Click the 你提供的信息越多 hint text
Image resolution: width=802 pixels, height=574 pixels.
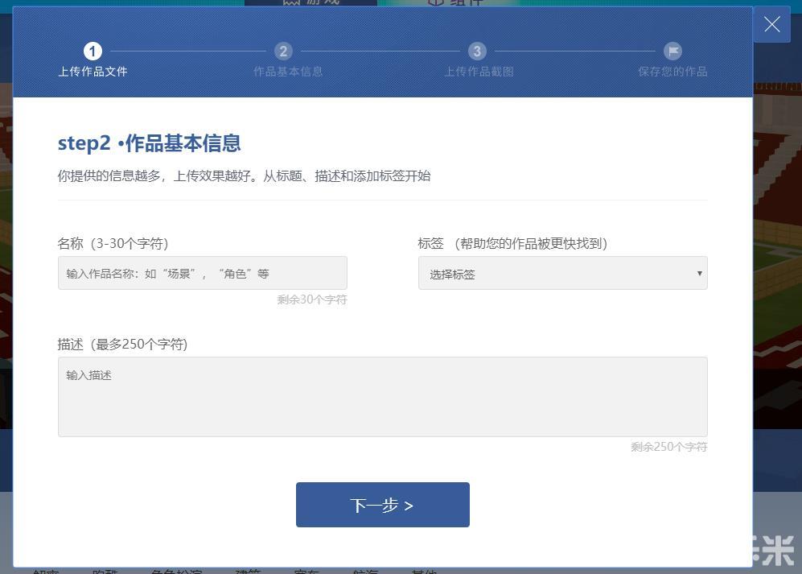[244, 176]
